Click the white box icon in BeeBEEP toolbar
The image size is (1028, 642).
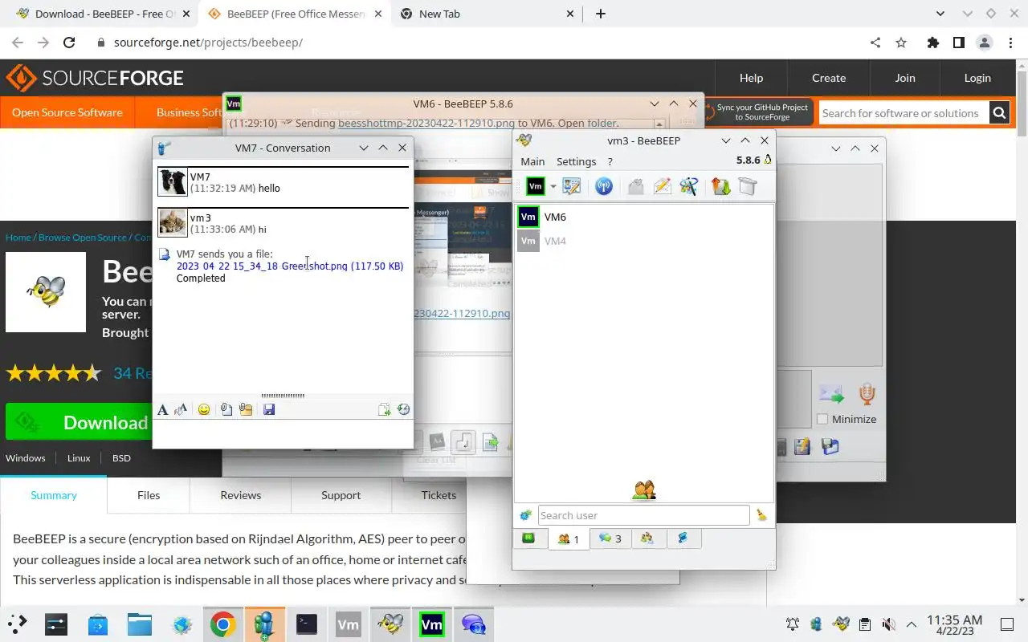tap(748, 186)
